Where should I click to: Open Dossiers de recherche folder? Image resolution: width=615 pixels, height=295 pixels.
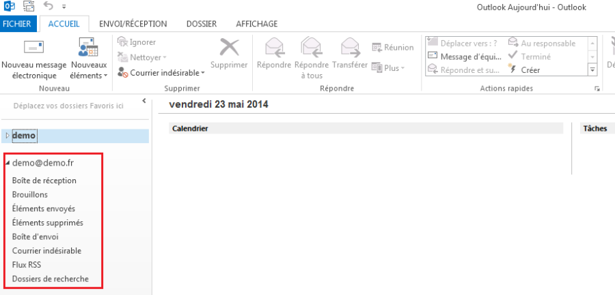coord(50,279)
